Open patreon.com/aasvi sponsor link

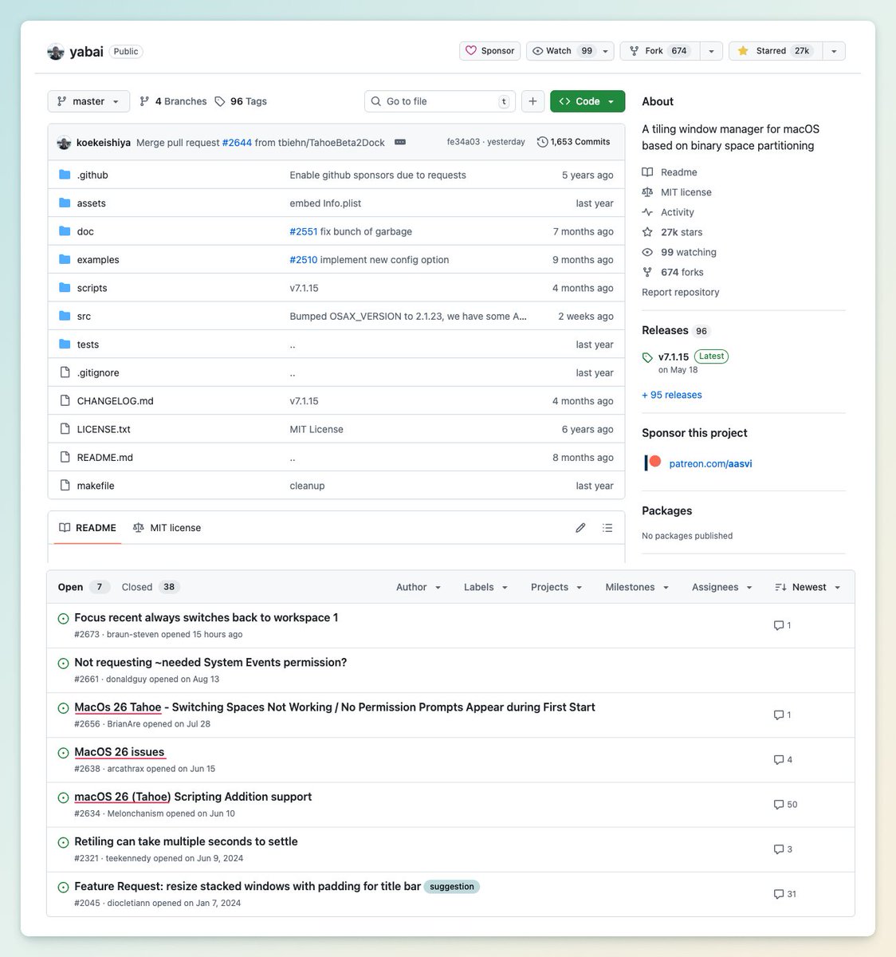coord(710,463)
